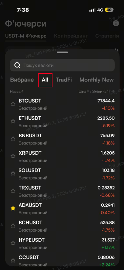Favorite BTCUSDT with its star icon
The image size is (124, 270).
[x=13, y=104]
